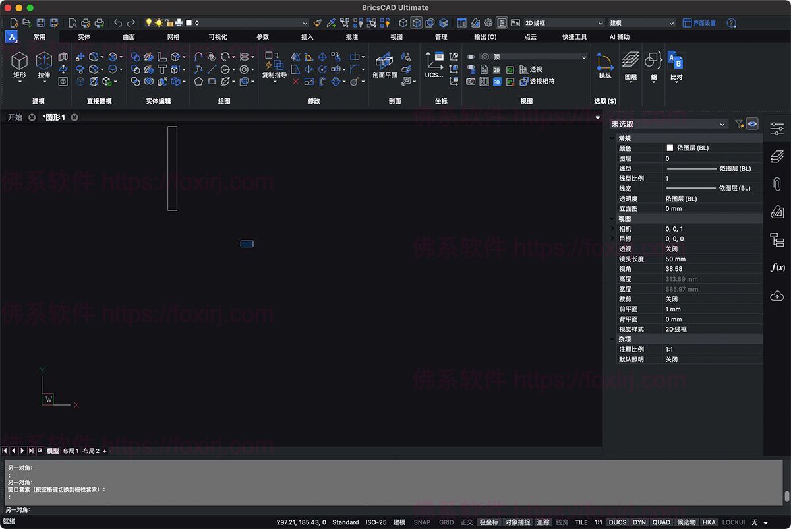Click the 剖面平面 section plane icon
791x529 pixels.
[x=384, y=63]
